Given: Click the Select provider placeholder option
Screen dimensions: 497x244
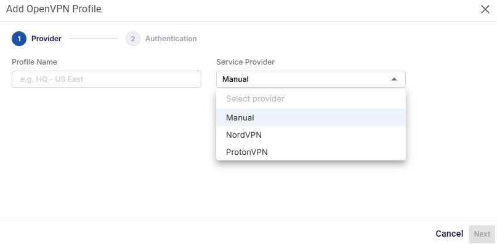Looking at the screenshot, I should coord(310,99).
